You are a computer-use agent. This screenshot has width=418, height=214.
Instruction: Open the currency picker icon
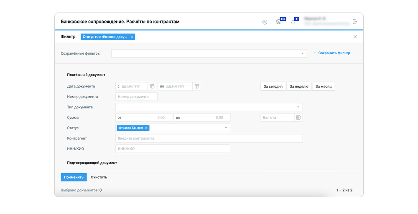(298, 117)
